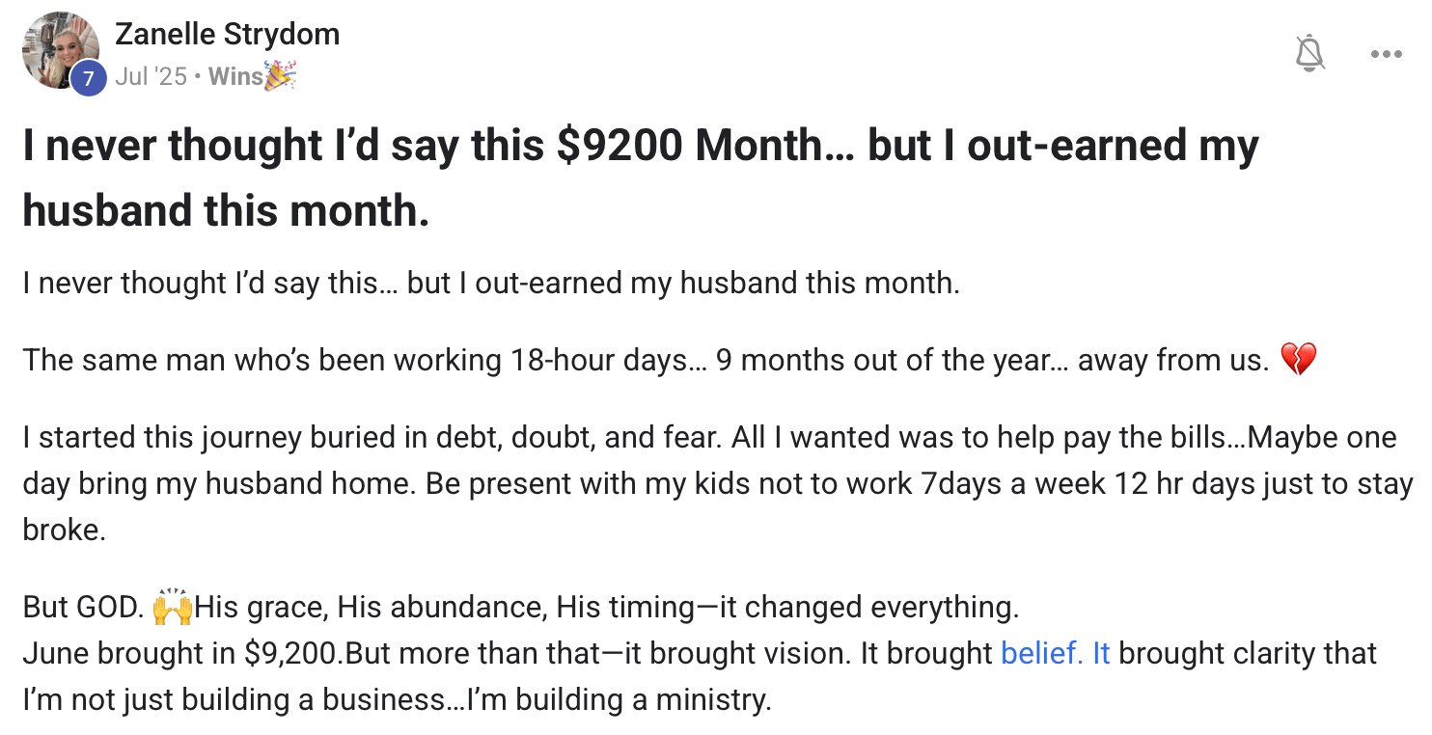The height and width of the screenshot is (735, 1432).
Task: Click the party popper emoji beside Wins
Action: [x=281, y=75]
